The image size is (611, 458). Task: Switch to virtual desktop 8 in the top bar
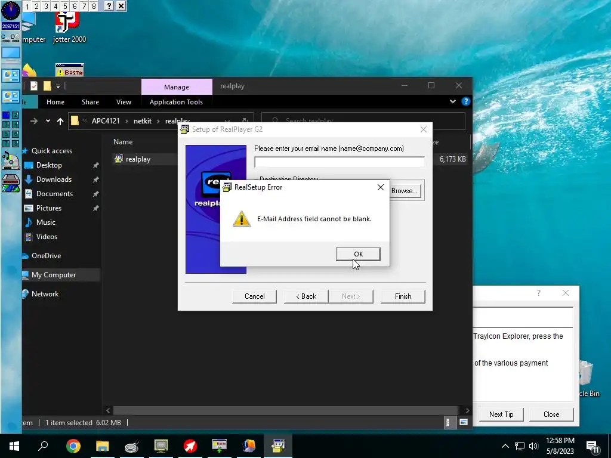click(94, 6)
